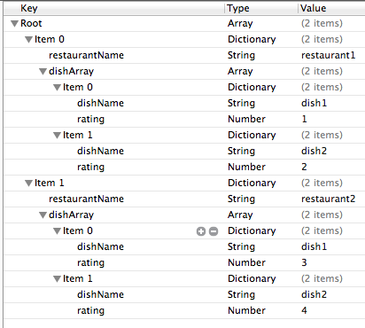Collapse dishArray under restaurant1

pos(43,72)
